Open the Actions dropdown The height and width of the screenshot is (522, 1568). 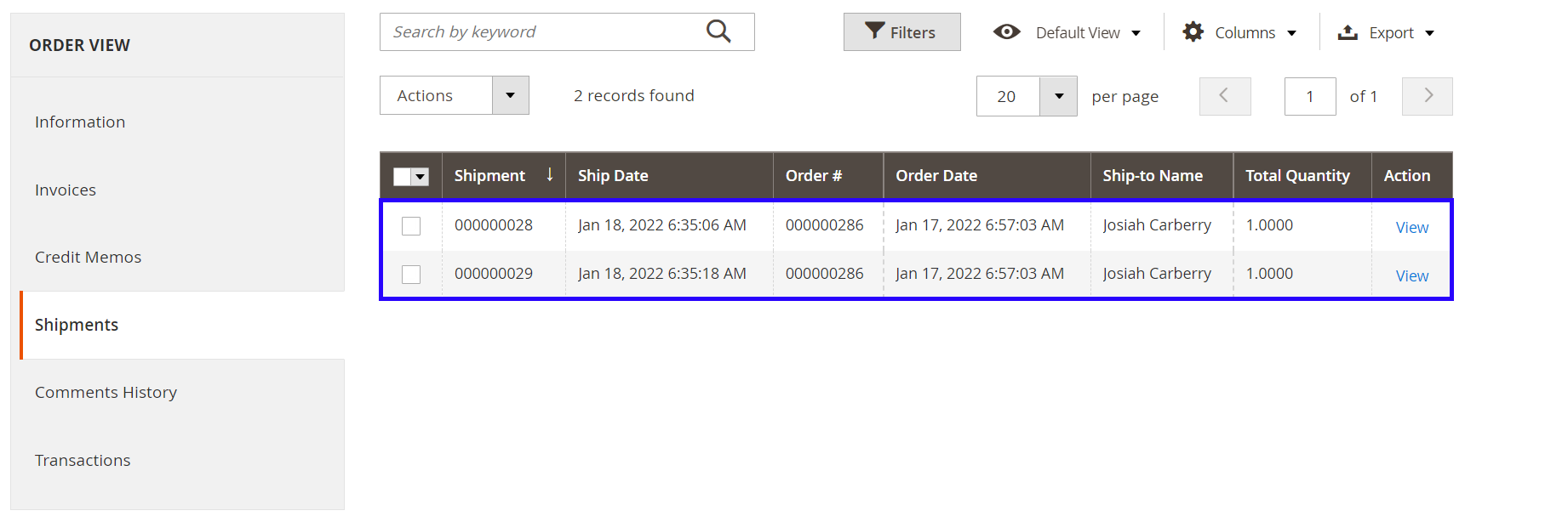point(510,95)
